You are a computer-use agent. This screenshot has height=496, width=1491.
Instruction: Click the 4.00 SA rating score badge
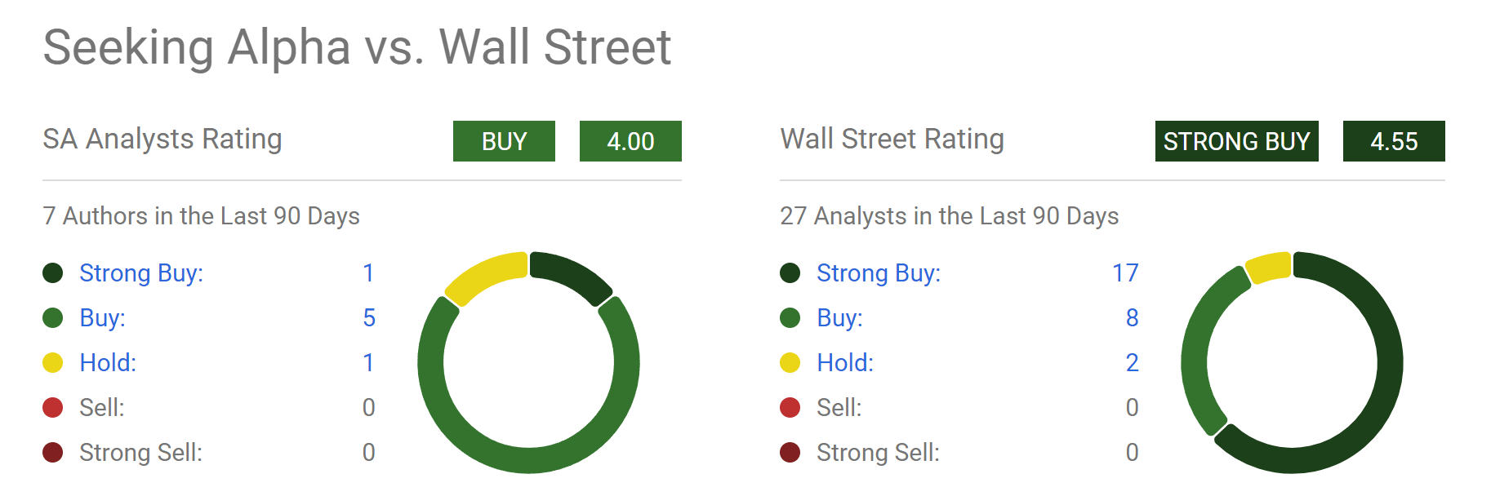point(630,141)
